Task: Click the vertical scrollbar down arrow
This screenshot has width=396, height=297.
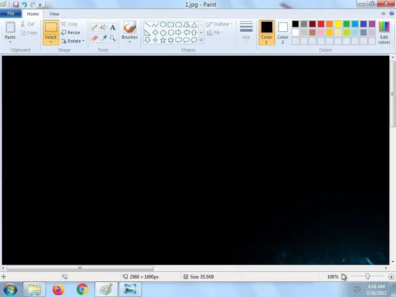Action: pyautogui.click(x=393, y=262)
